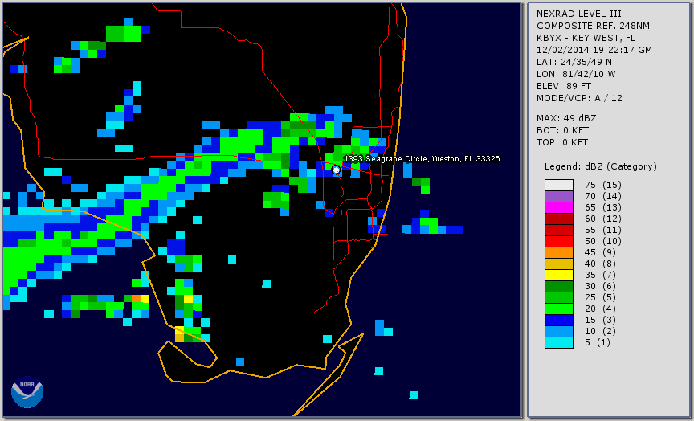This screenshot has height=421, width=694.
Task: Click the '75 (15)' legend label
Action: pyautogui.click(x=602, y=185)
